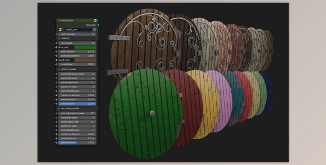Adjust the wood bleach slider

[77, 64]
